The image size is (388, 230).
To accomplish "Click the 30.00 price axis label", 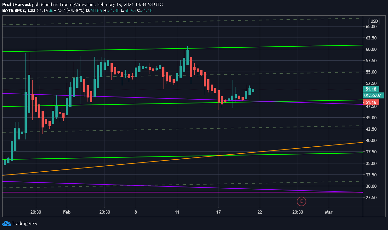I will (371, 186).
